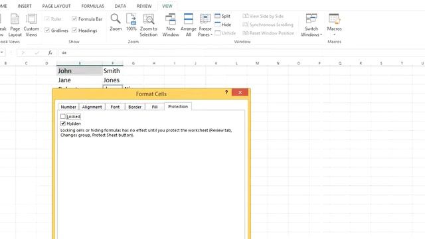Uncheck the Gridlines checkbox

pyautogui.click(x=47, y=31)
